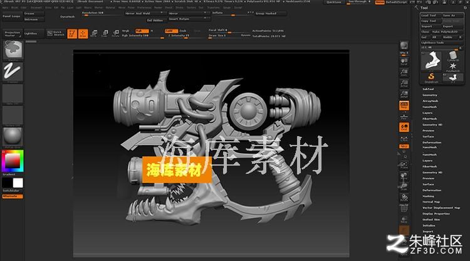Click the Actual size icon
This screenshot has width=470, height=261.
pos(404,83)
